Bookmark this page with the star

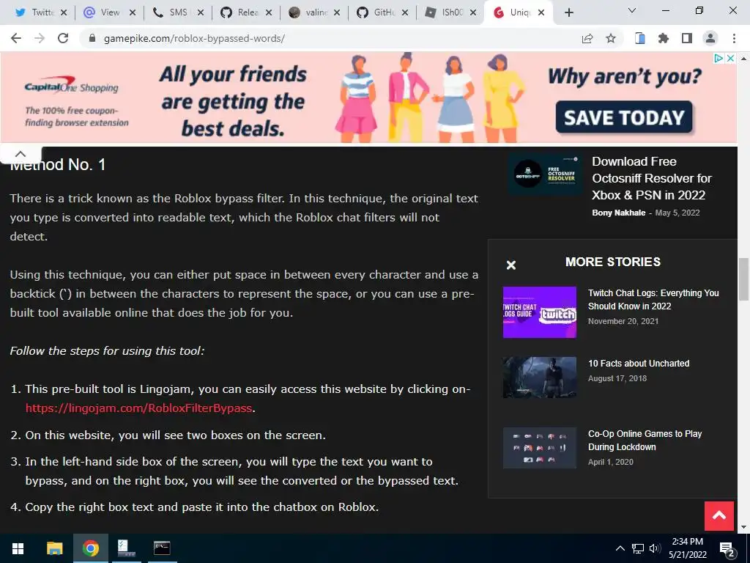[611, 38]
